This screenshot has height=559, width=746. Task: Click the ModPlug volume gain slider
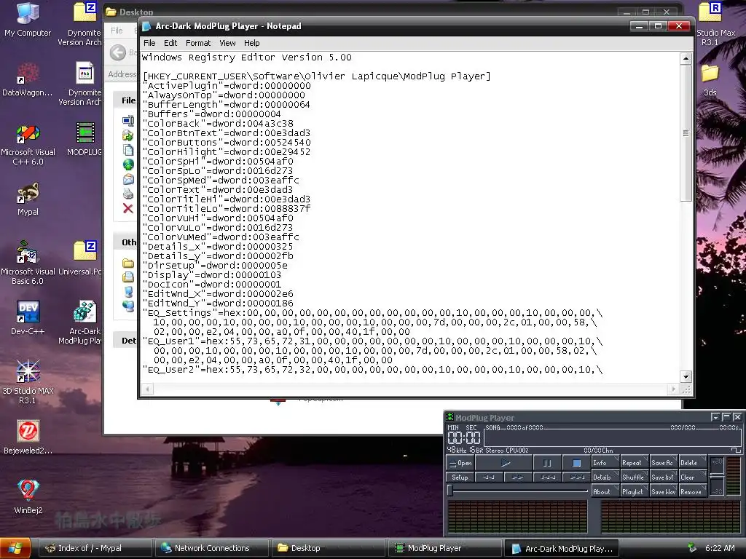coord(717,476)
